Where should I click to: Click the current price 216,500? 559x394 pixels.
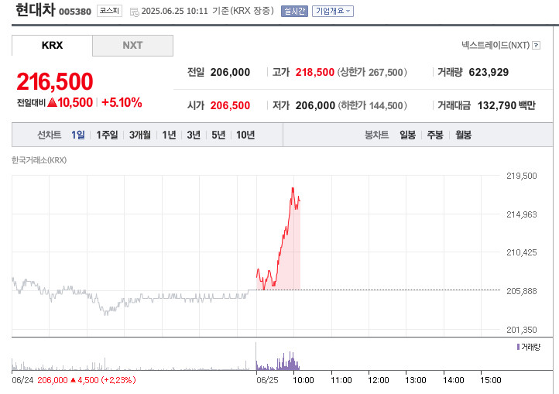tap(55, 81)
